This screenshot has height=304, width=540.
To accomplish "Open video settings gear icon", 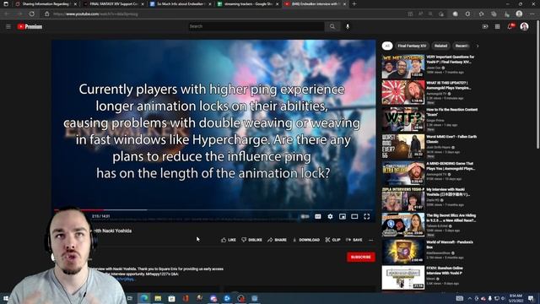I will tap(330, 216).
